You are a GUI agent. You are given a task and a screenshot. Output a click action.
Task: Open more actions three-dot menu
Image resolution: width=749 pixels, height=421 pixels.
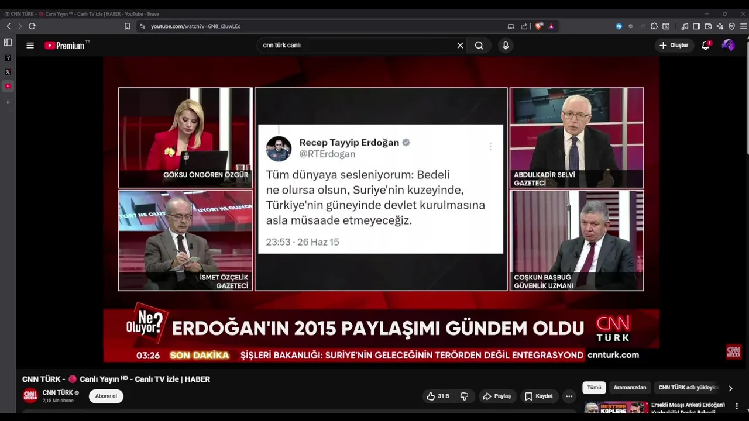[x=569, y=396]
